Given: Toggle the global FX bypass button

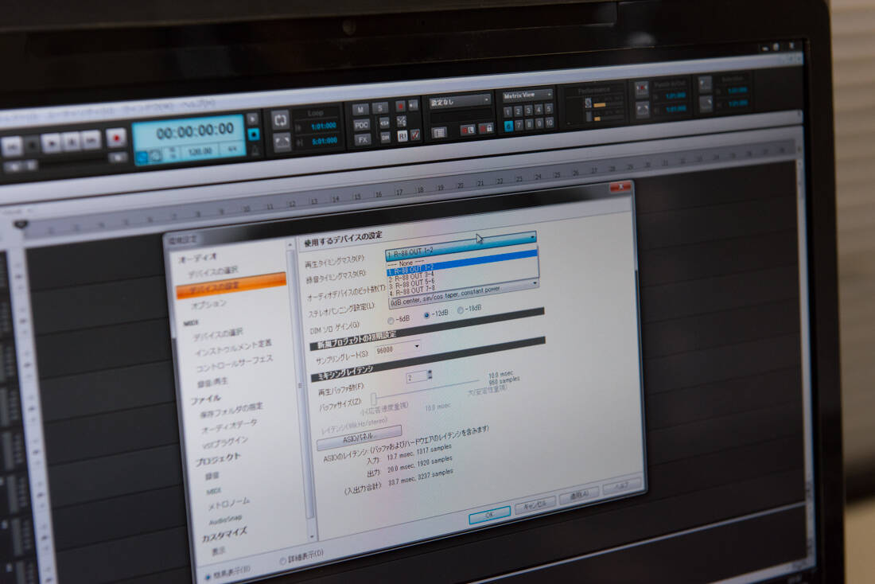Looking at the screenshot, I should point(363,140).
